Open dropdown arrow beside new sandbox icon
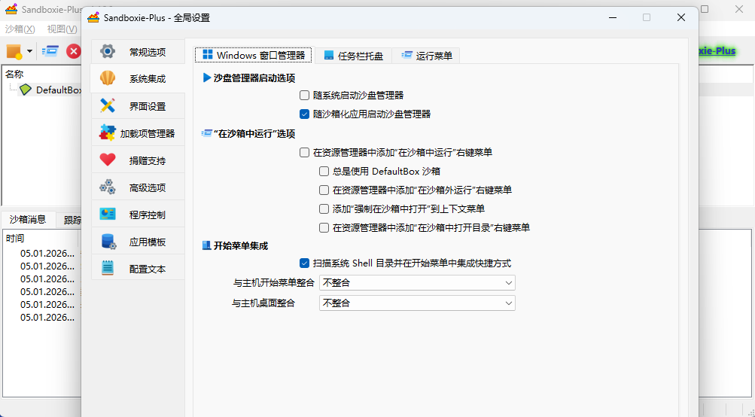This screenshot has height=417, width=755. [29, 51]
